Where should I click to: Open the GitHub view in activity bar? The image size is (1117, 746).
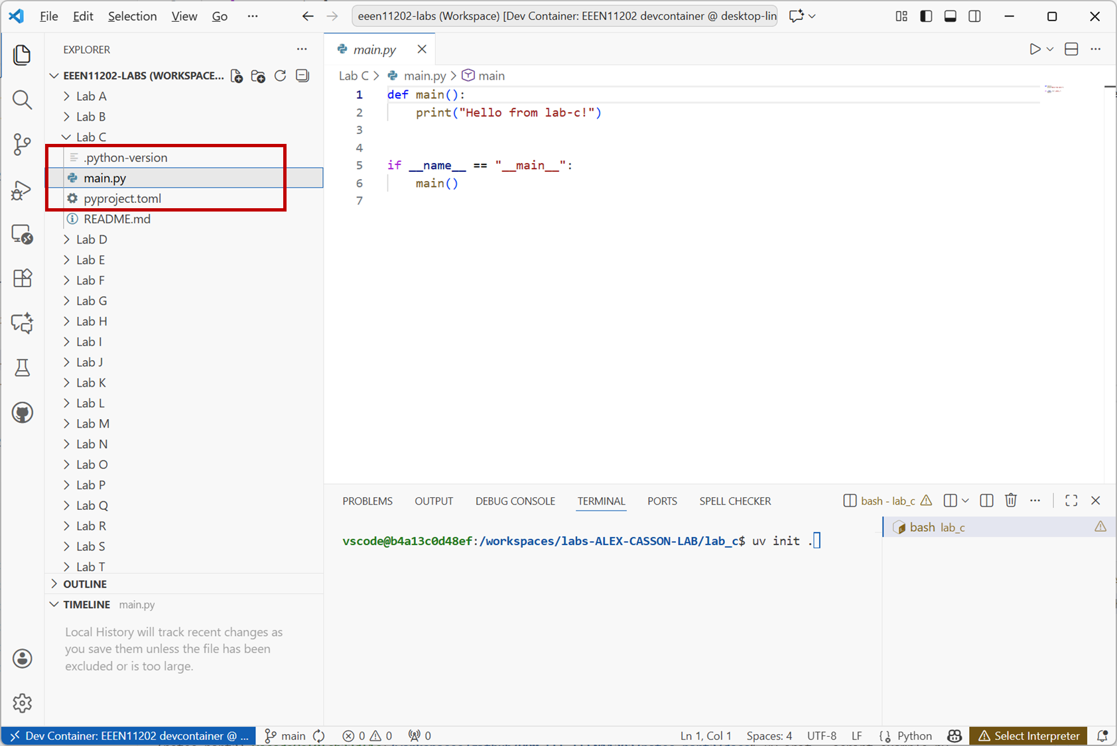pos(22,413)
